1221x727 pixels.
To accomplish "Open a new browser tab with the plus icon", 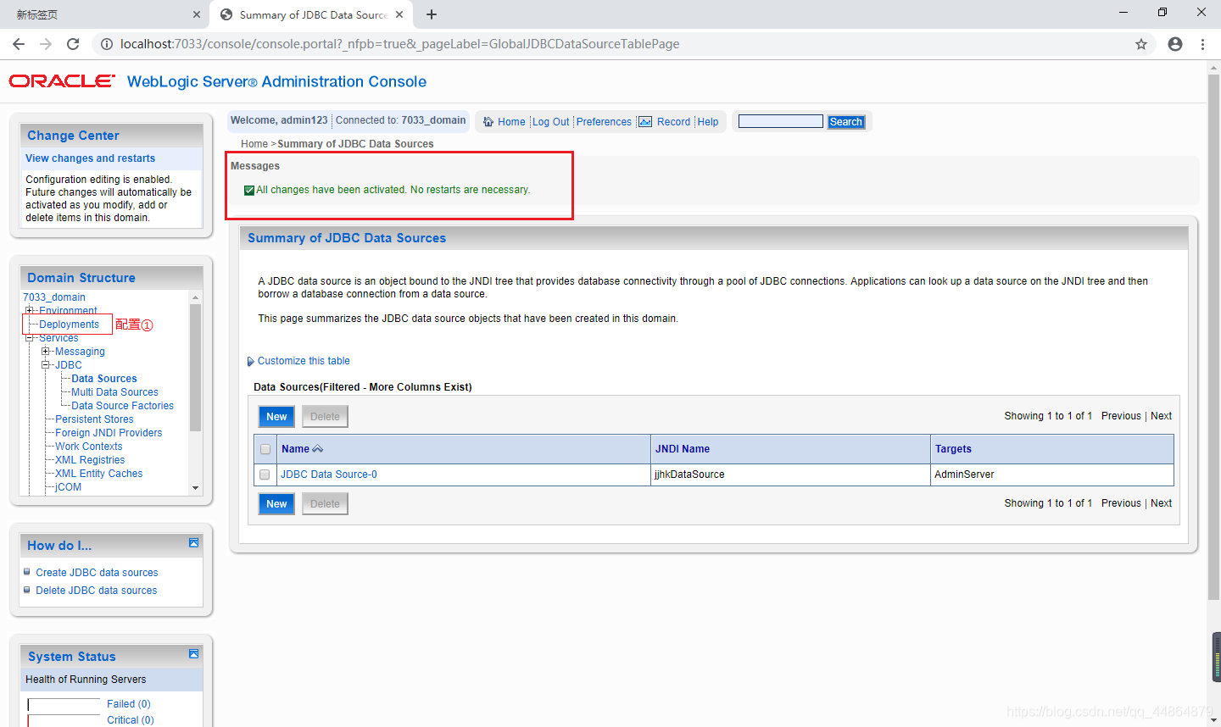I will coord(432,14).
